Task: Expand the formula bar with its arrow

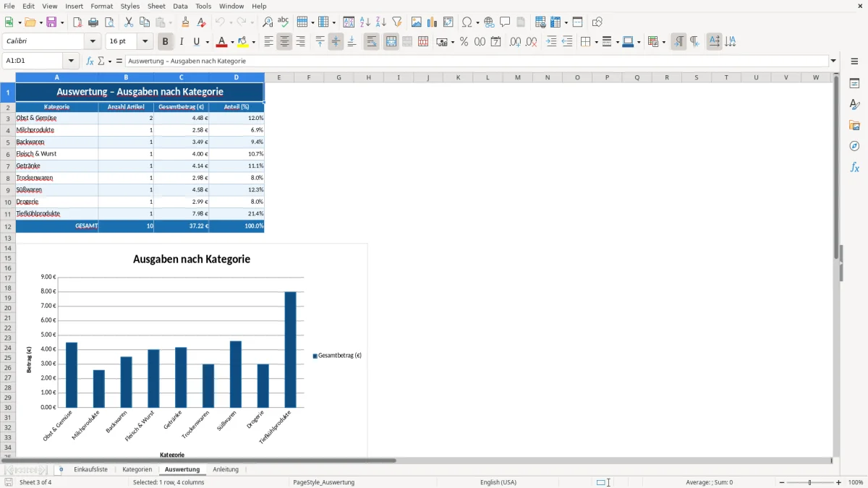Action: tap(833, 61)
